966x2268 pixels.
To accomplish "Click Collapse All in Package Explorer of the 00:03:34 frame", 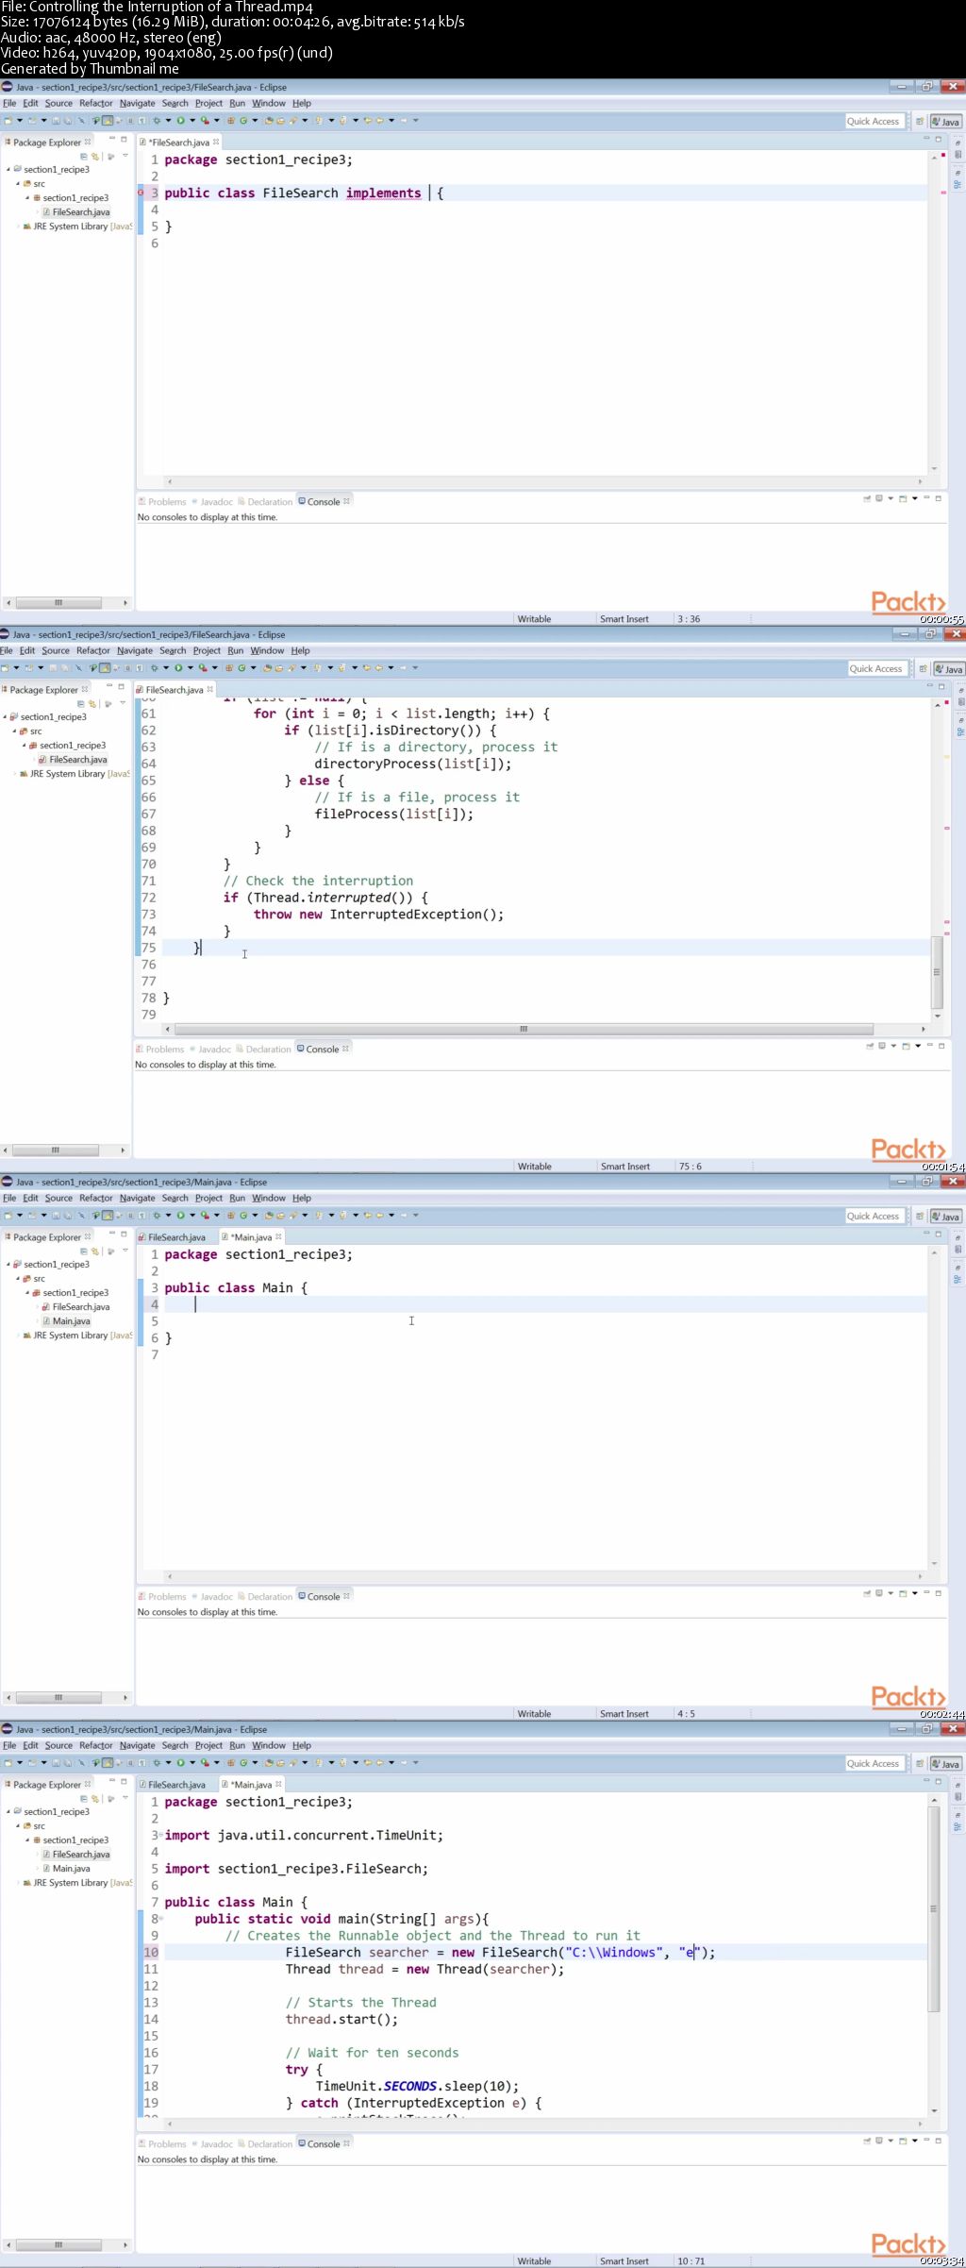I will pos(84,1799).
